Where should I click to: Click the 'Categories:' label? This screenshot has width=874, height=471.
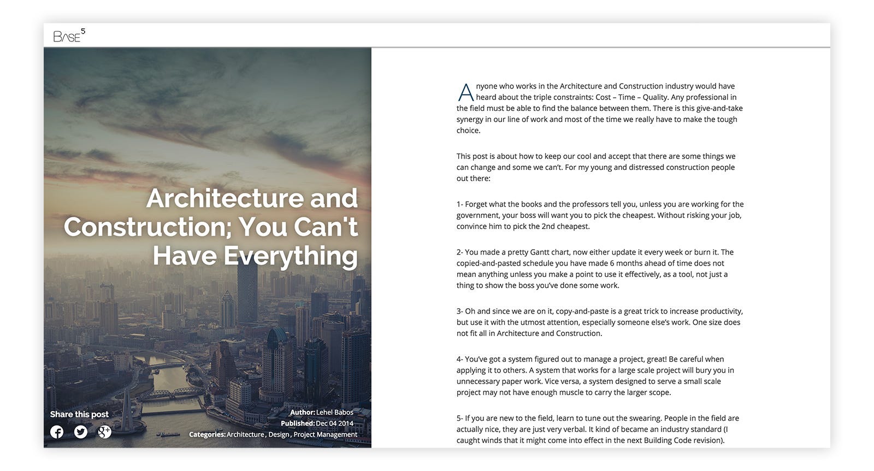coord(208,434)
